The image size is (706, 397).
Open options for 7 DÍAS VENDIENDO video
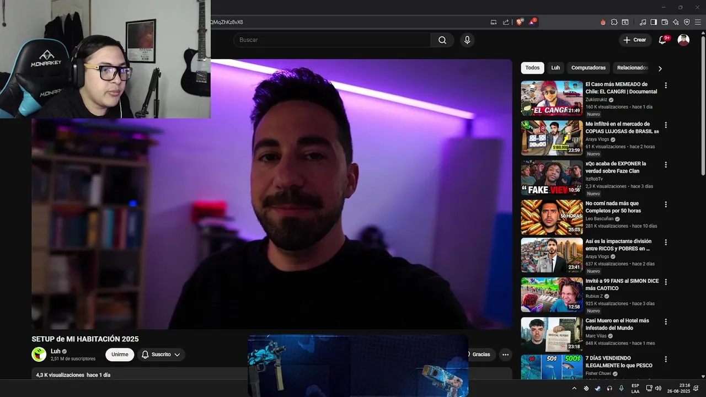point(666,359)
